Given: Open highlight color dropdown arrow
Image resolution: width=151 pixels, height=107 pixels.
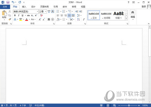Looking at the screenshot, I should [x=23, y=20].
